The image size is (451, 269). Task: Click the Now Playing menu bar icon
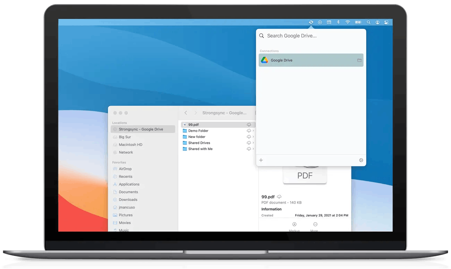[320, 22]
